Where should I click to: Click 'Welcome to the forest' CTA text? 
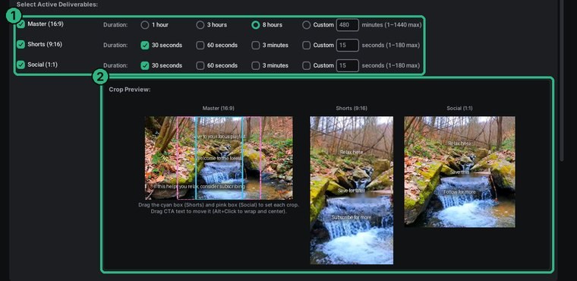218,159
